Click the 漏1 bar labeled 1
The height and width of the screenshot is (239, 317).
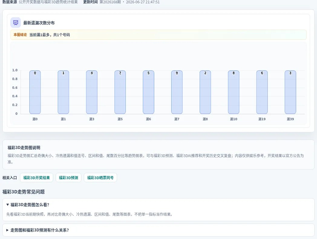pos(63,92)
